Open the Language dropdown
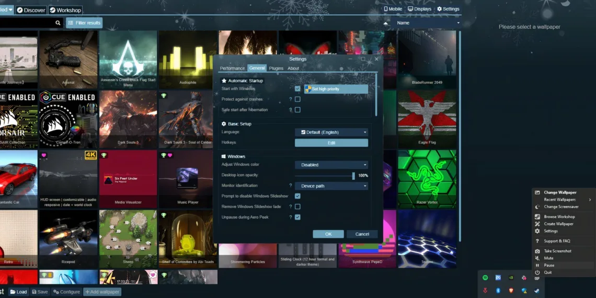This screenshot has width=596, height=298. (331, 132)
